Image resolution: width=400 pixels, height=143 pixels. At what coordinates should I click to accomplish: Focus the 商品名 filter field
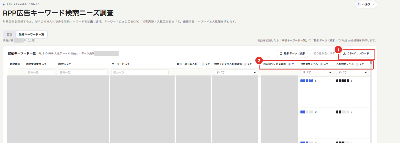[x=83, y=72]
